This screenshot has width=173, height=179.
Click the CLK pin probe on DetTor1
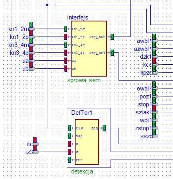pos(70,128)
